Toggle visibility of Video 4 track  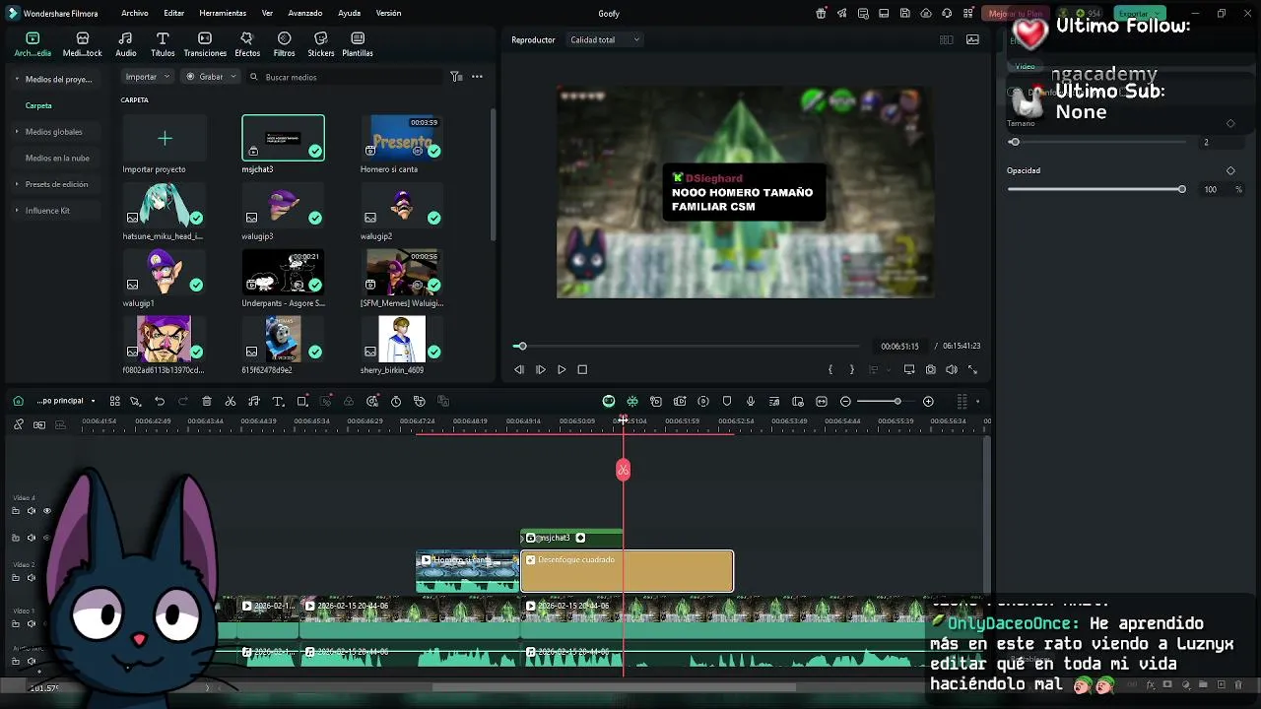46,511
